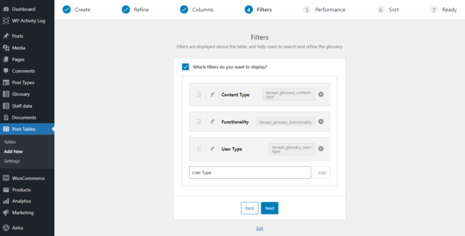Edit the User Type filter with pencil icon

pos(212,149)
